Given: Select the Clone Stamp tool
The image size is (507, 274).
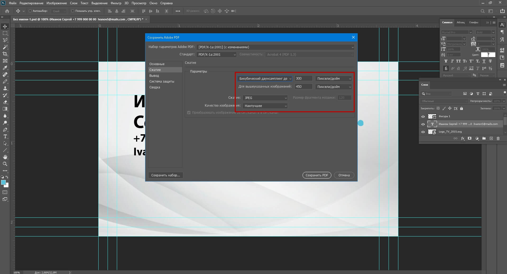Looking at the screenshot, I should tap(5, 88).
